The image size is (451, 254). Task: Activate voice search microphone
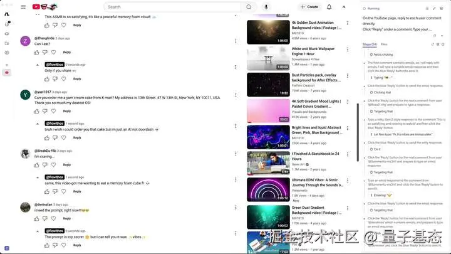click(x=266, y=7)
